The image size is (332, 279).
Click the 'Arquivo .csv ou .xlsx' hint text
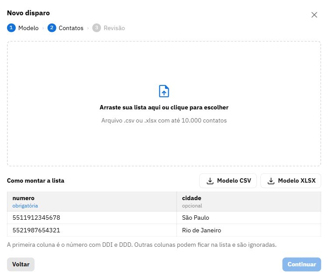[x=164, y=120]
